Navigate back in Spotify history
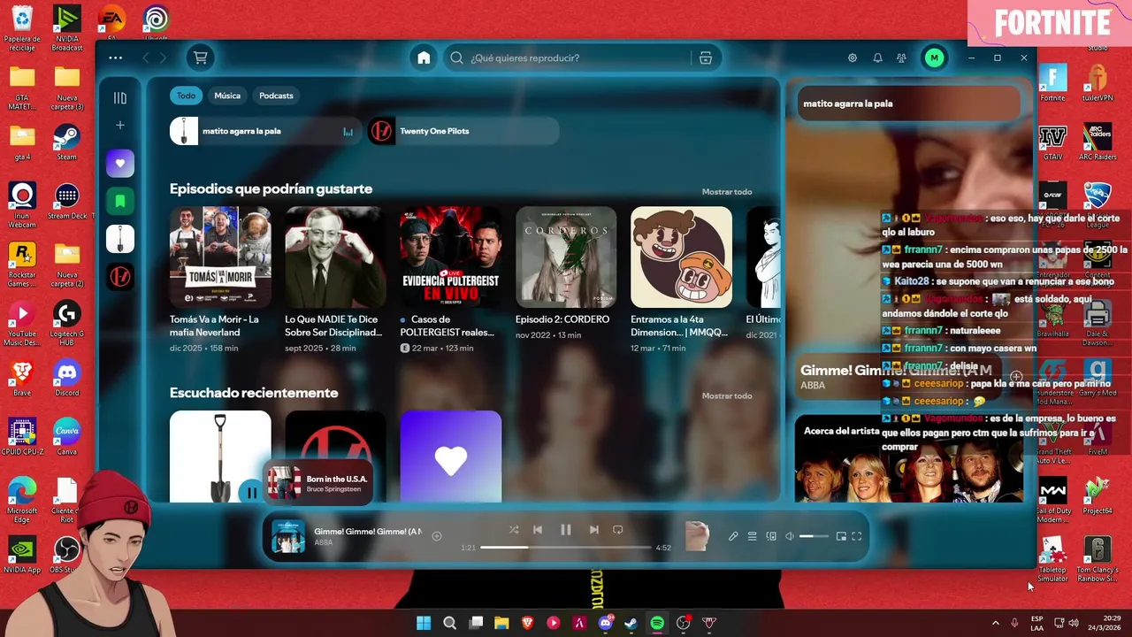The image size is (1132, 637). (x=146, y=58)
